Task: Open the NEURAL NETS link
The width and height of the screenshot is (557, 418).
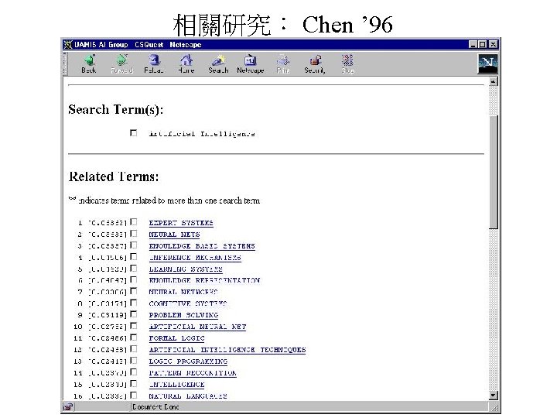Action: tap(174, 235)
